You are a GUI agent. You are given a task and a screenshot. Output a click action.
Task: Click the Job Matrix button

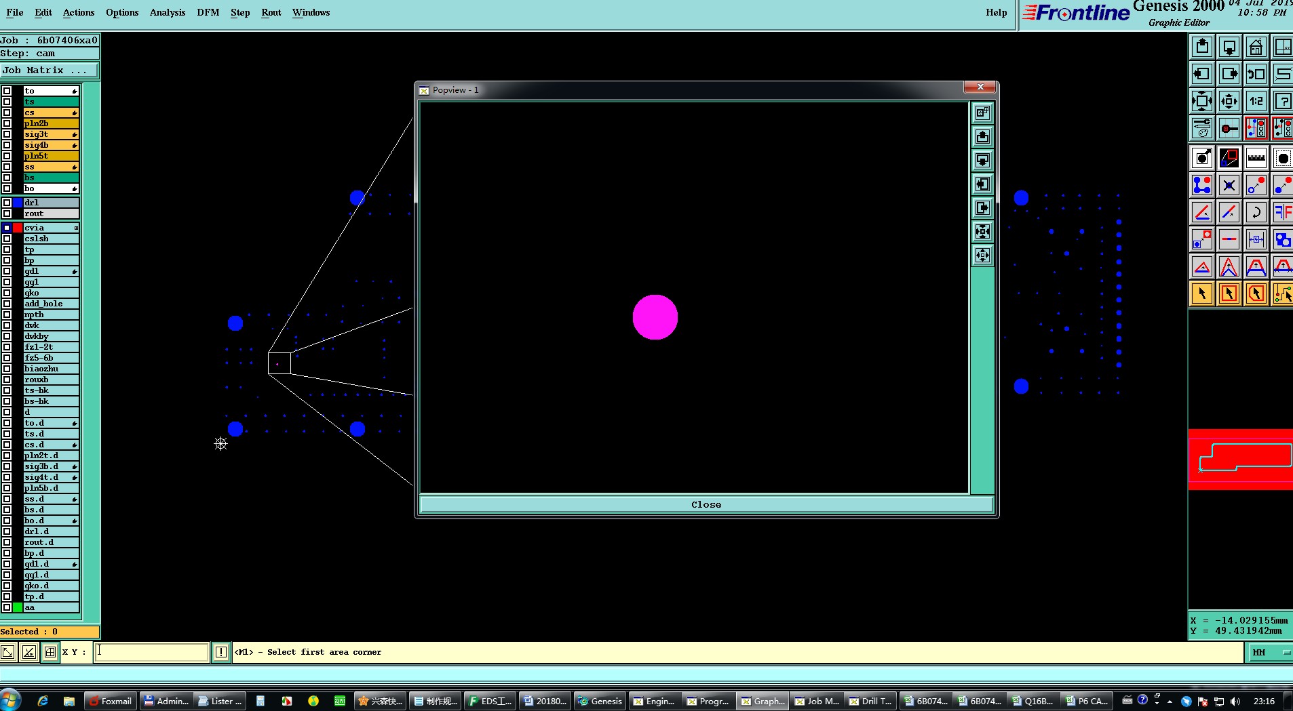click(50, 70)
